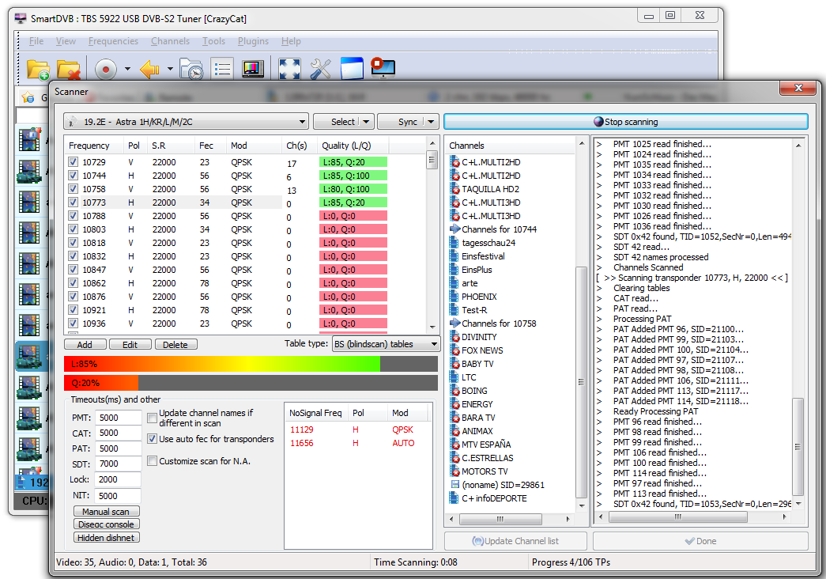
Task: Open dropdown arrow next to back arrow icon
Action: coord(170,69)
